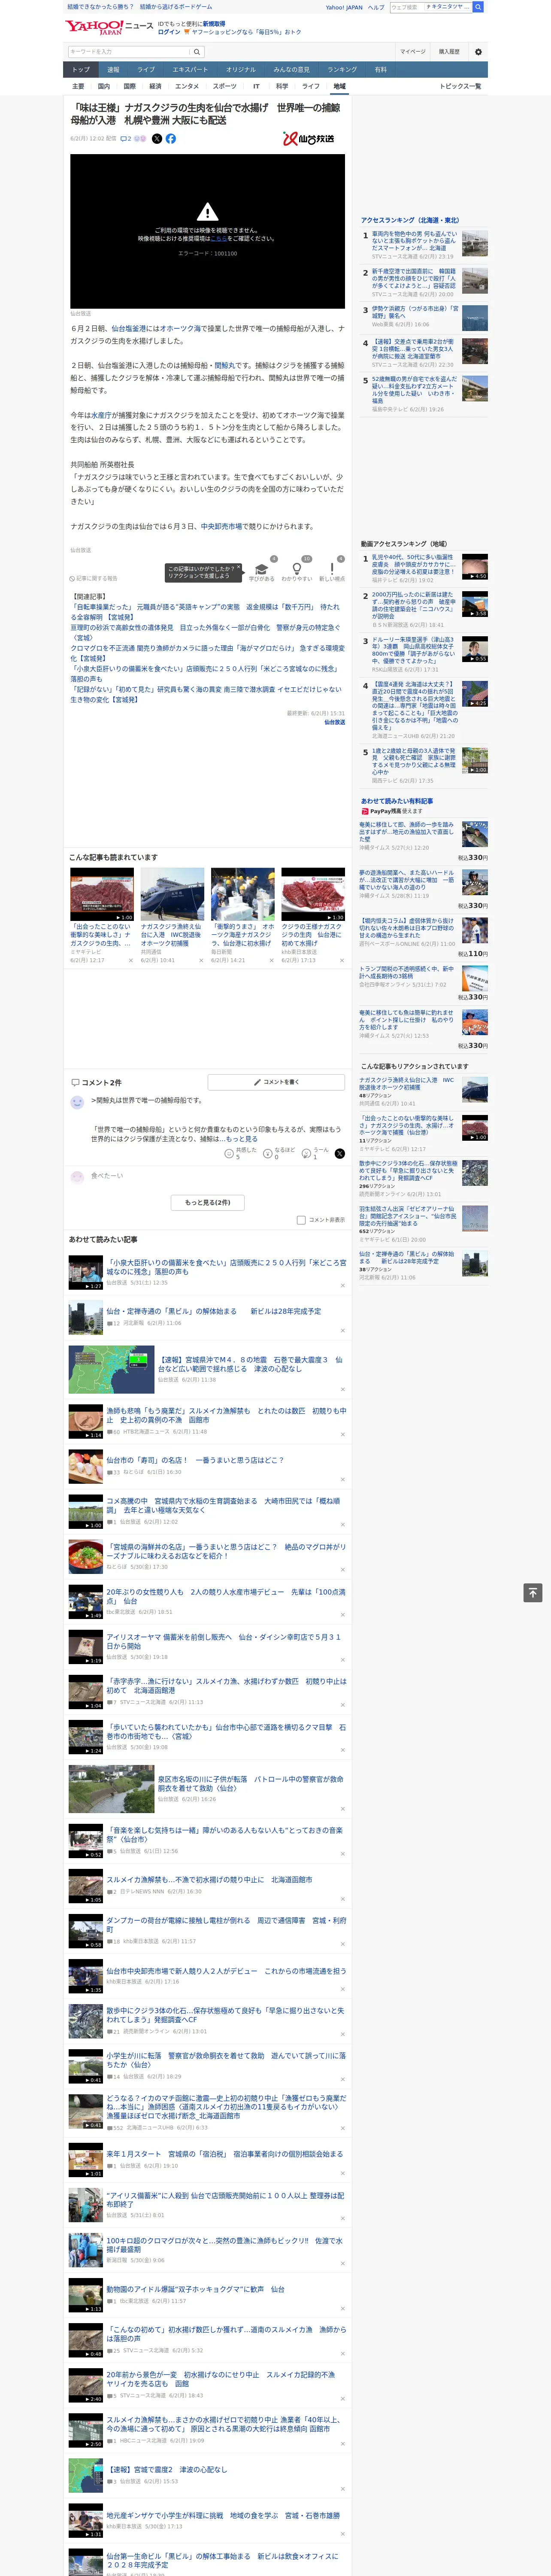Dismiss the クジラの王様ナガスクジラ card
The height and width of the screenshot is (2576, 551).
342,960
